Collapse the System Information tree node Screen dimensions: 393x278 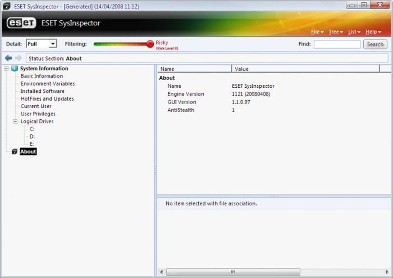(7, 68)
